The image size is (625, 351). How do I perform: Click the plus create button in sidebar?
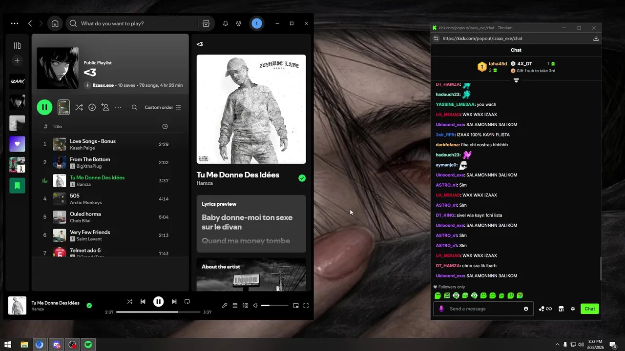17,60
